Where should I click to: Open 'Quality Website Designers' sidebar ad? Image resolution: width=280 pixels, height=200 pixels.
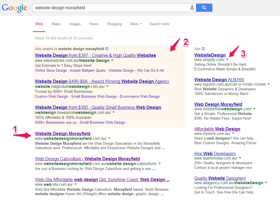pyautogui.click(x=220, y=178)
